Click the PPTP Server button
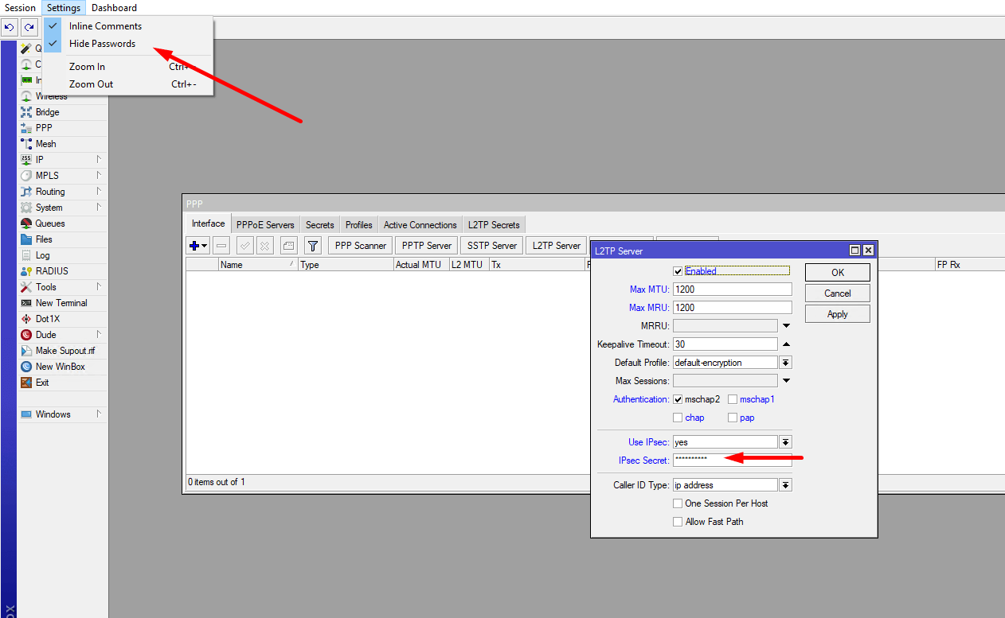Screen dimensions: 1005x618 pyautogui.click(x=427, y=246)
